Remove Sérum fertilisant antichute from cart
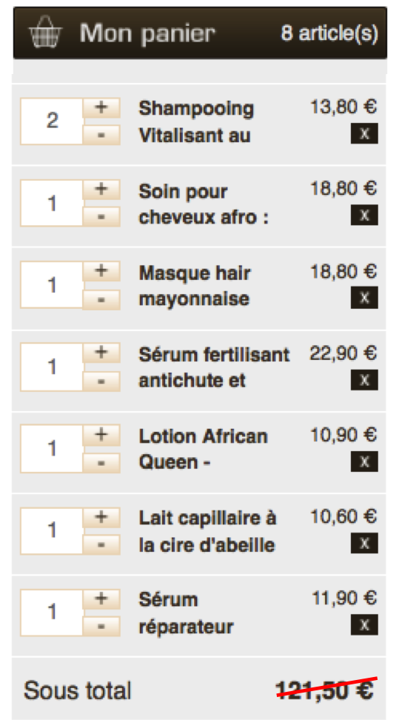396x720 pixels. (364, 379)
